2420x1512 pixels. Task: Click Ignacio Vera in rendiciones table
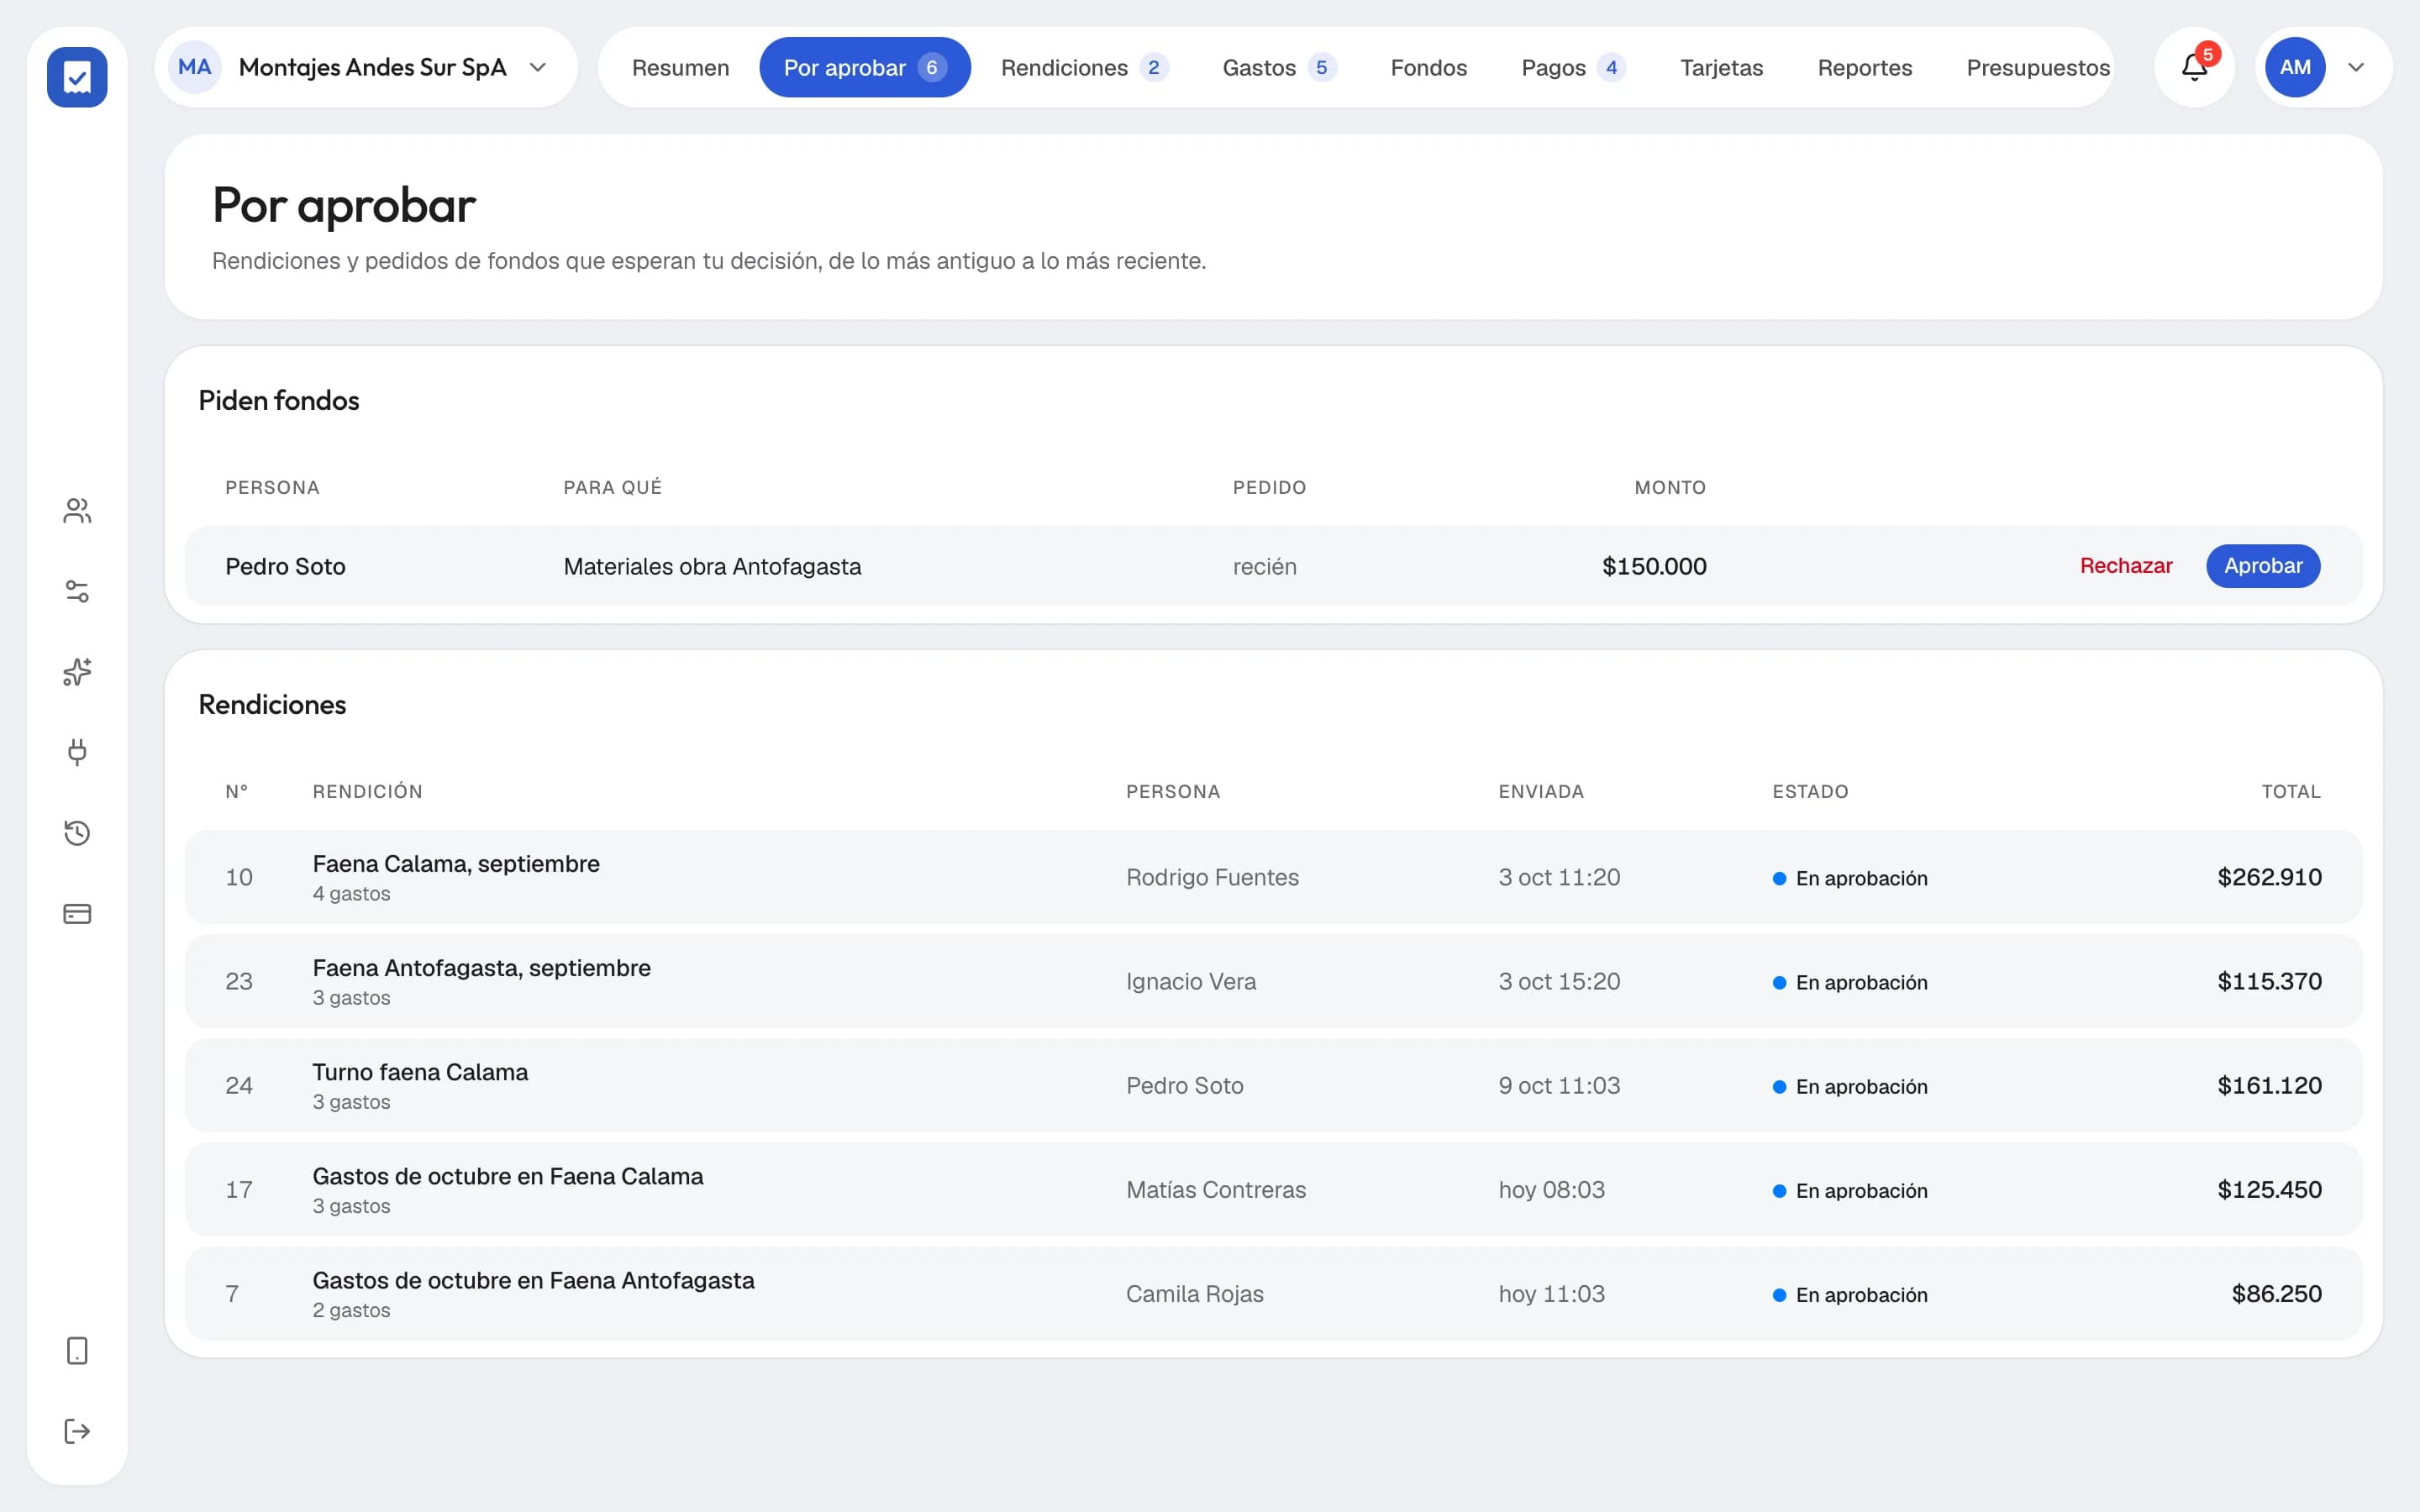tap(1190, 981)
